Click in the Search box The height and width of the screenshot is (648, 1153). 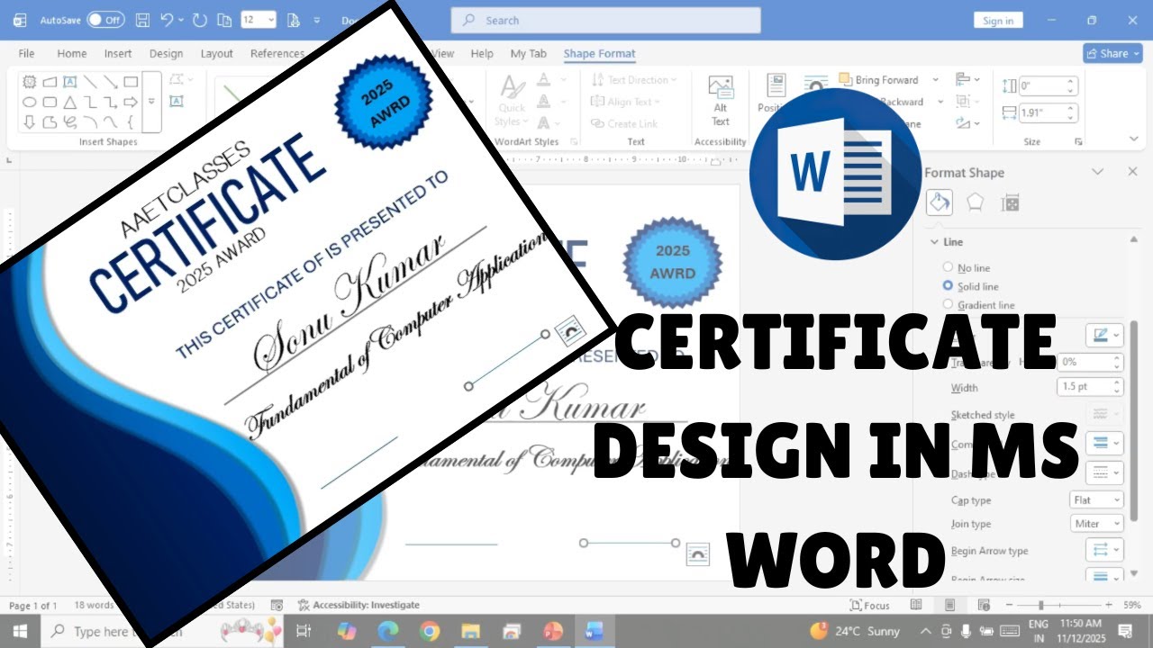pyautogui.click(x=605, y=20)
